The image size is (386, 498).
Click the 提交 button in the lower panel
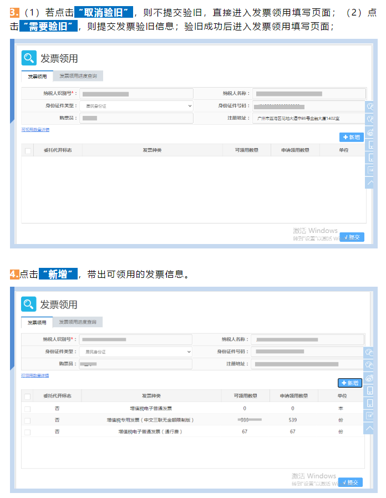pos(351,482)
